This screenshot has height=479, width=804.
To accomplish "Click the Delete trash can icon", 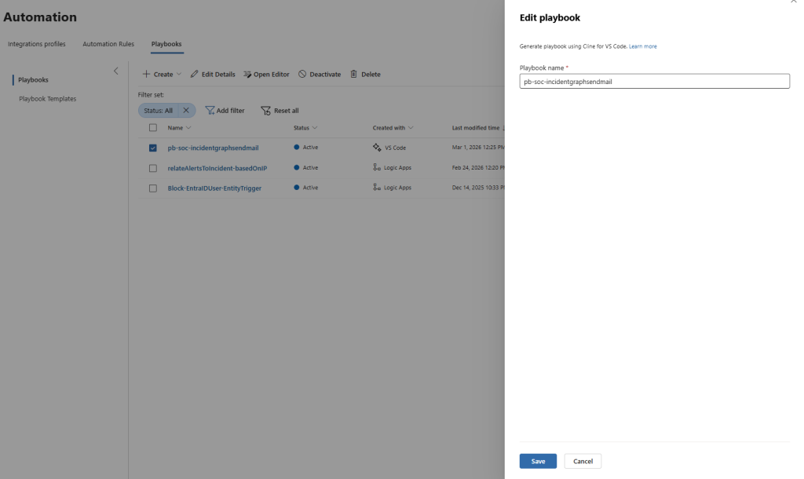I will click(353, 75).
